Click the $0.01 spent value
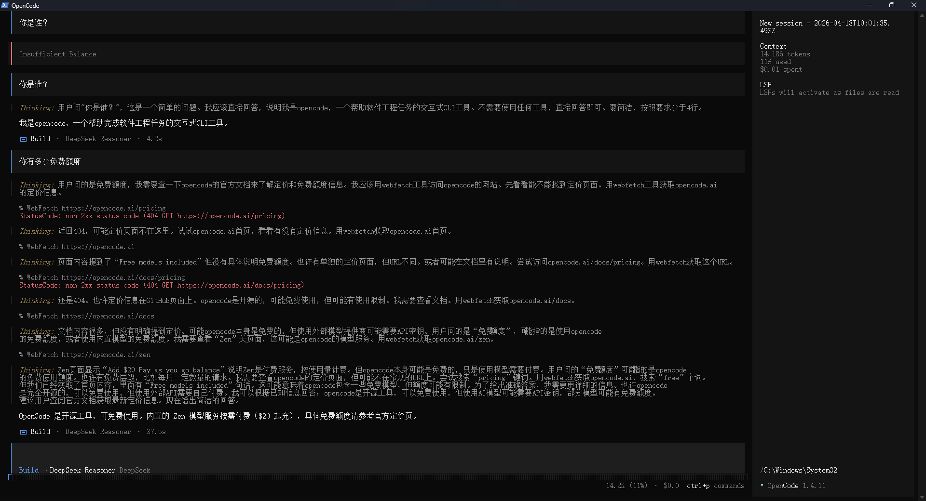The height and width of the screenshot is (501, 926). 781,69
